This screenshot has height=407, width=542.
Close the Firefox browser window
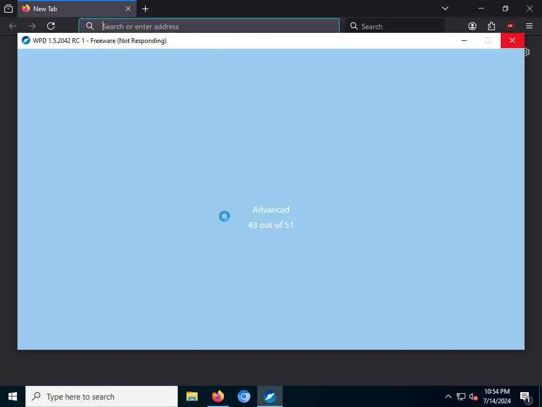[x=529, y=8]
